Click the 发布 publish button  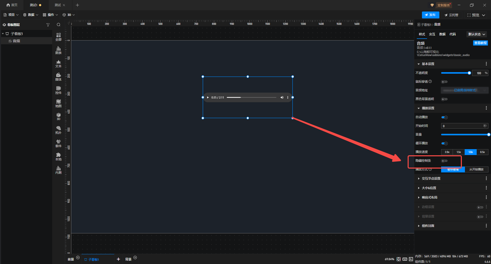click(x=430, y=15)
